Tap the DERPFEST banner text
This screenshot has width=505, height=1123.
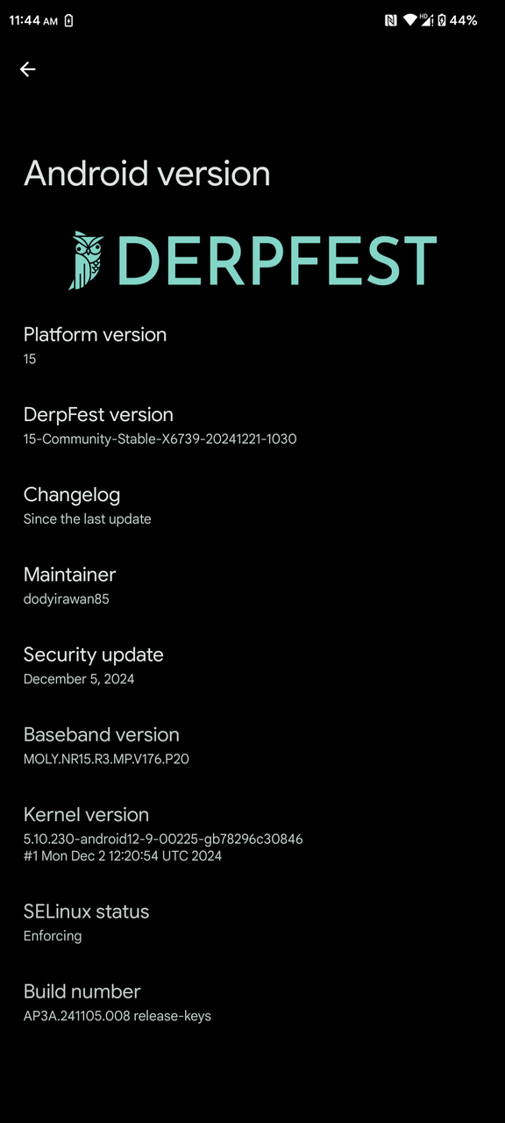(276, 261)
